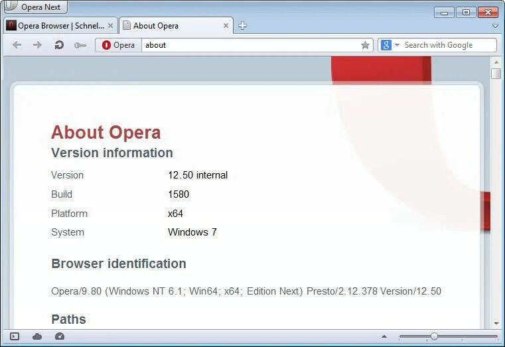Select the platform value x64
505x347 pixels.
tap(175, 214)
